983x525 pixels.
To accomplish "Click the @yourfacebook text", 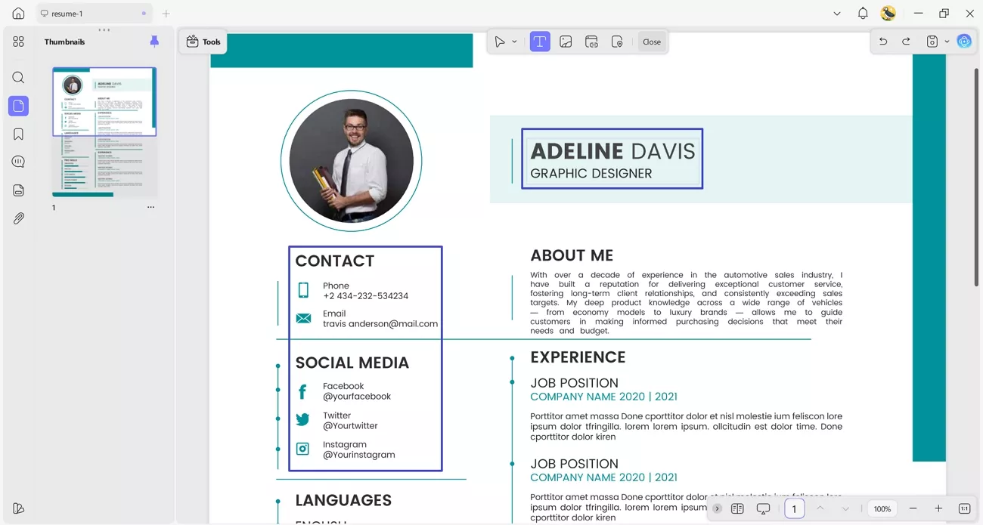I will (357, 397).
